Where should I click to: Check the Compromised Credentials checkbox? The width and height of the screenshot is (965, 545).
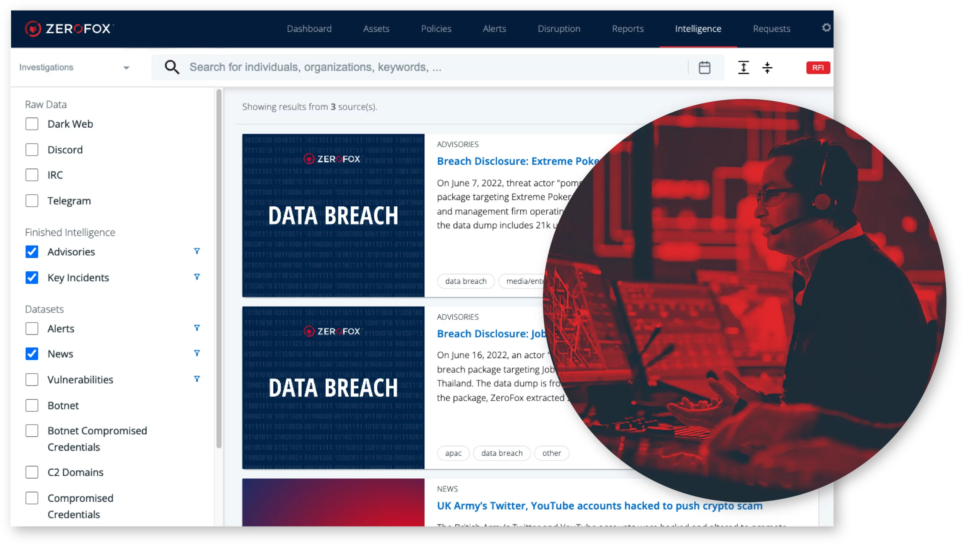tap(32, 498)
